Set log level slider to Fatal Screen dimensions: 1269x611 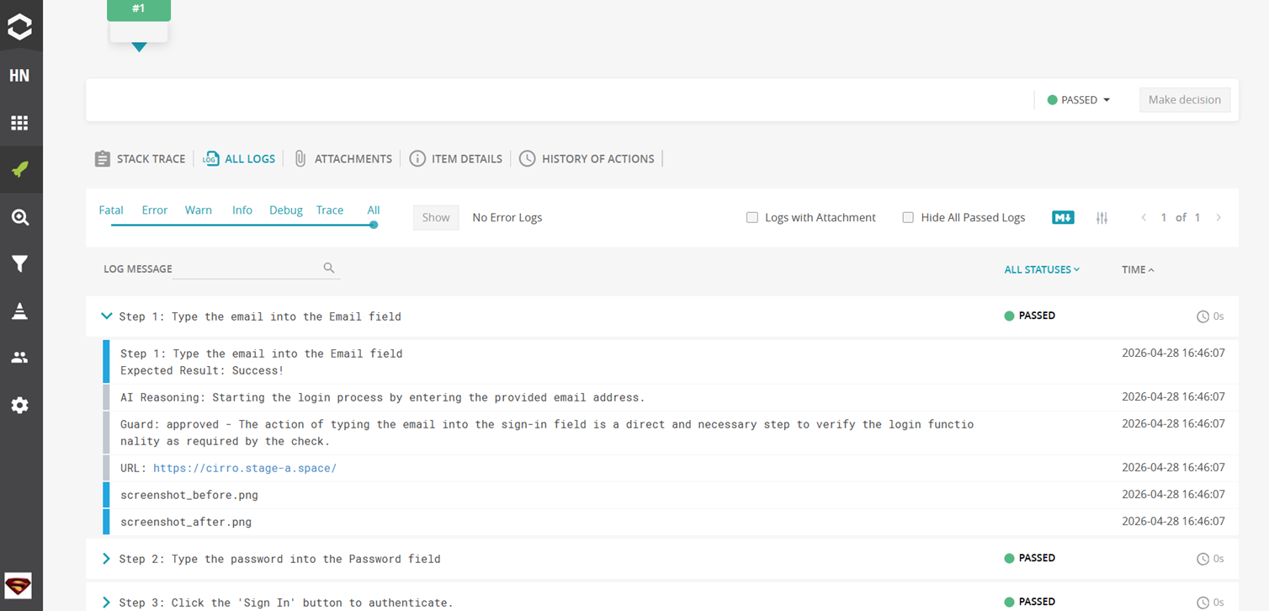111,210
